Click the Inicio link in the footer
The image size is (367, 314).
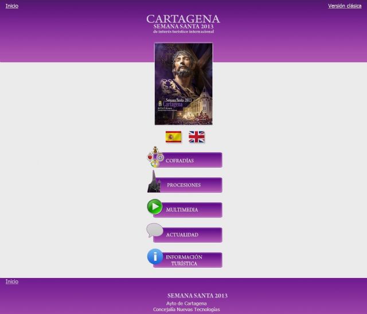point(12,281)
